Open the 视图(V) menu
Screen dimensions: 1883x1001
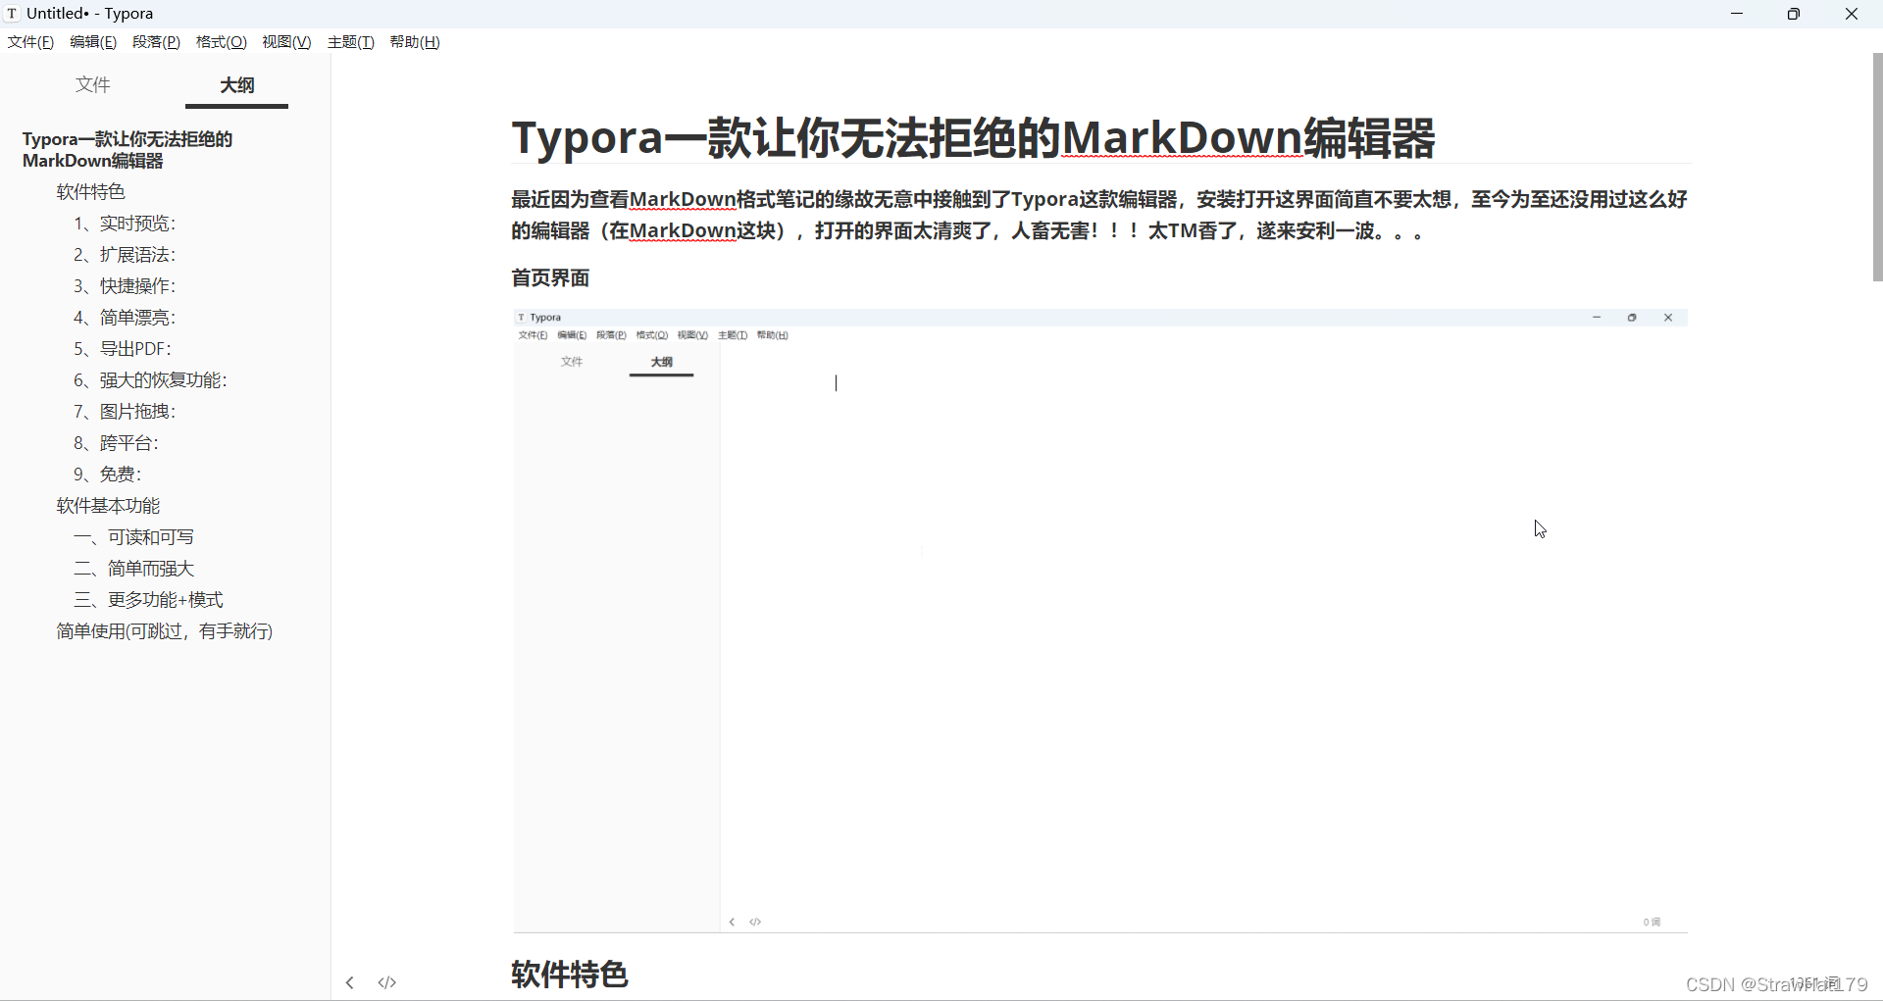tap(286, 42)
